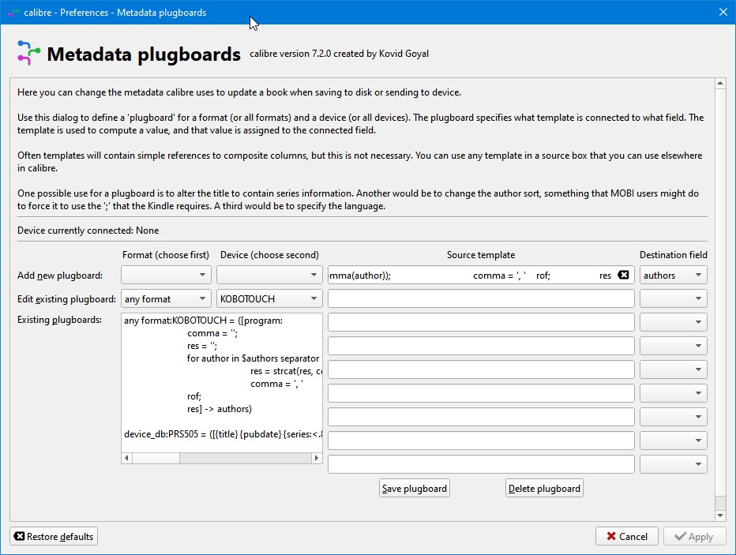The image size is (736, 555).
Task: Click the Delete plugboard button
Action: pos(544,489)
